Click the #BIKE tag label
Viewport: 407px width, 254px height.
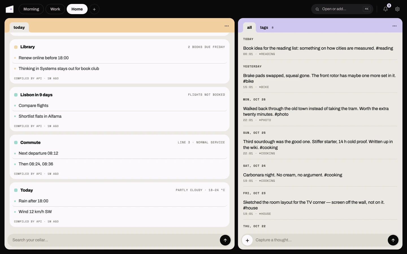(264, 87)
